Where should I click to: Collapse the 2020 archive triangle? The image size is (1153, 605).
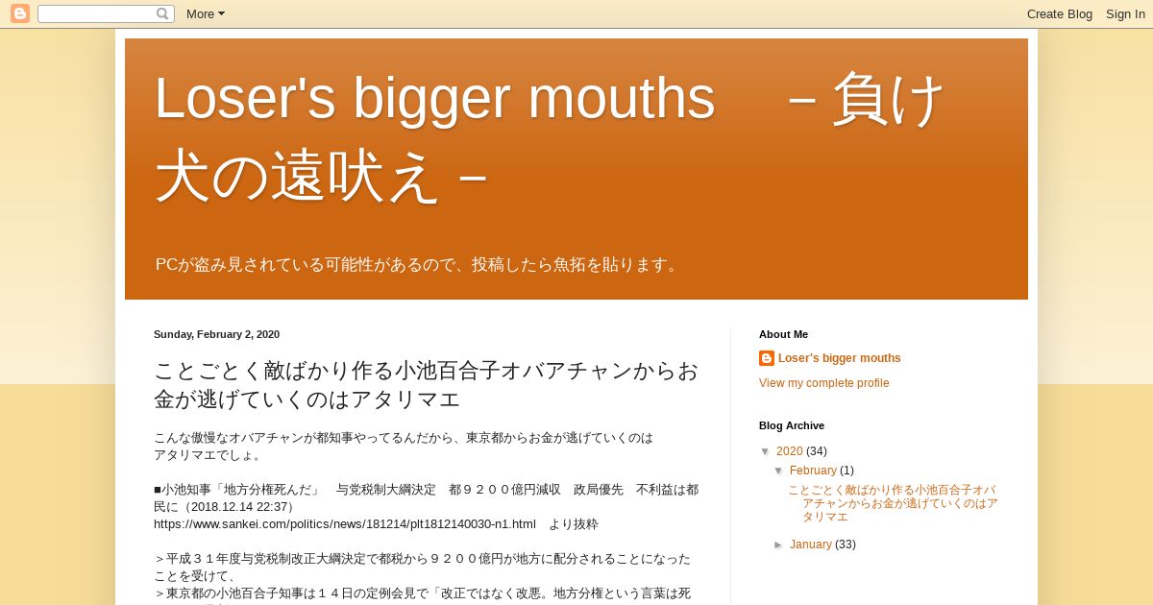[766, 451]
